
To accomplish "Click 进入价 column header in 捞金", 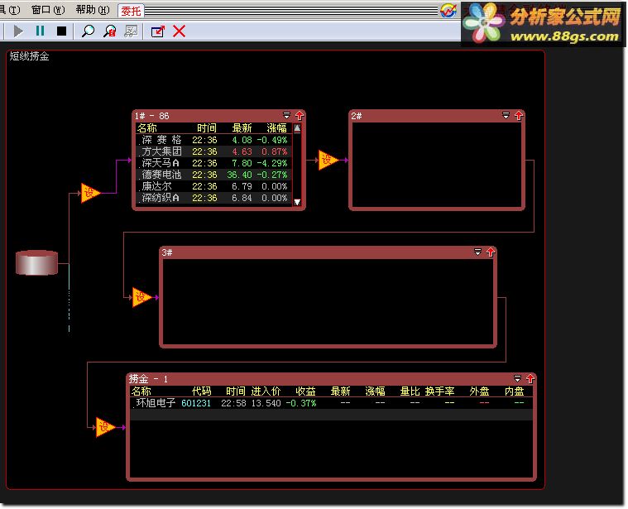I will (x=266, y=391).
